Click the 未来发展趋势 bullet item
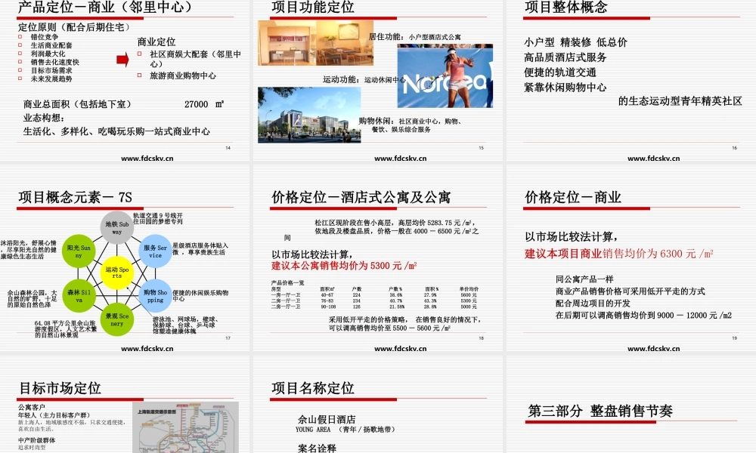Viewport: 756px width, 453px height. [x=51, y=79]
